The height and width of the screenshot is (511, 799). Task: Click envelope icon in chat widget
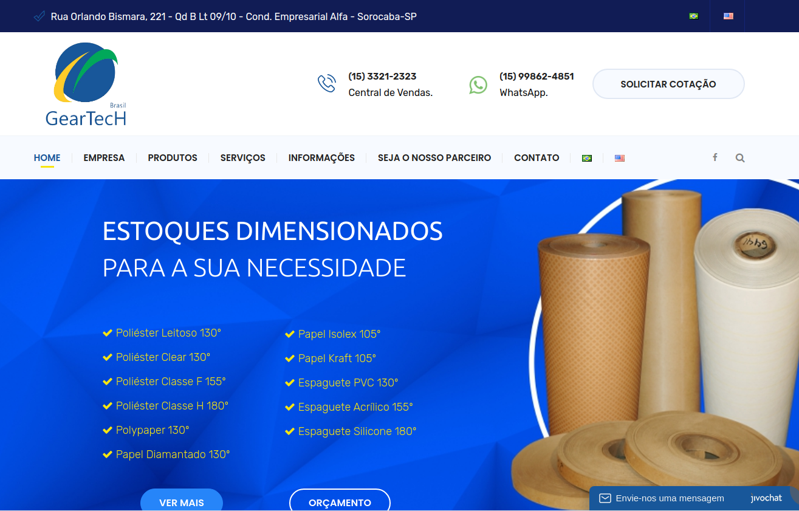point(605,498)
